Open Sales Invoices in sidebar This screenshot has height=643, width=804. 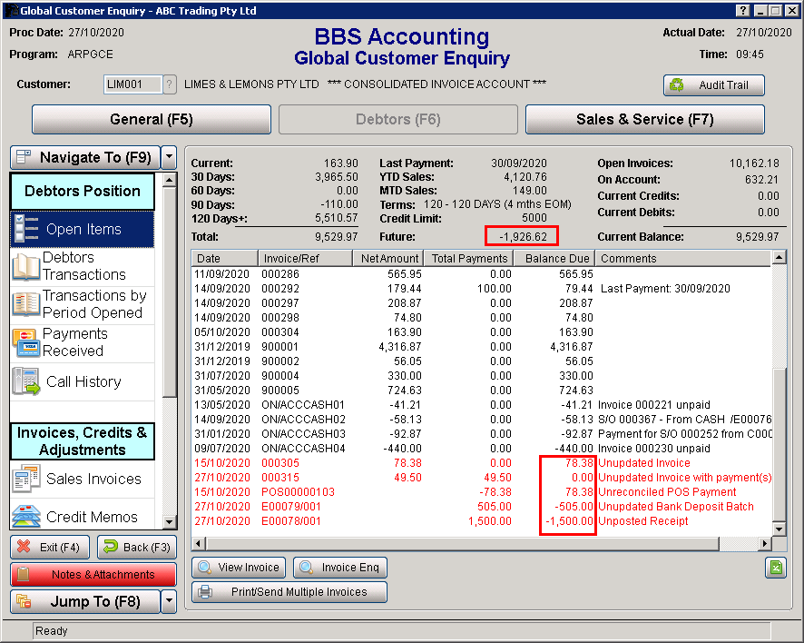(x=83, y=479)
